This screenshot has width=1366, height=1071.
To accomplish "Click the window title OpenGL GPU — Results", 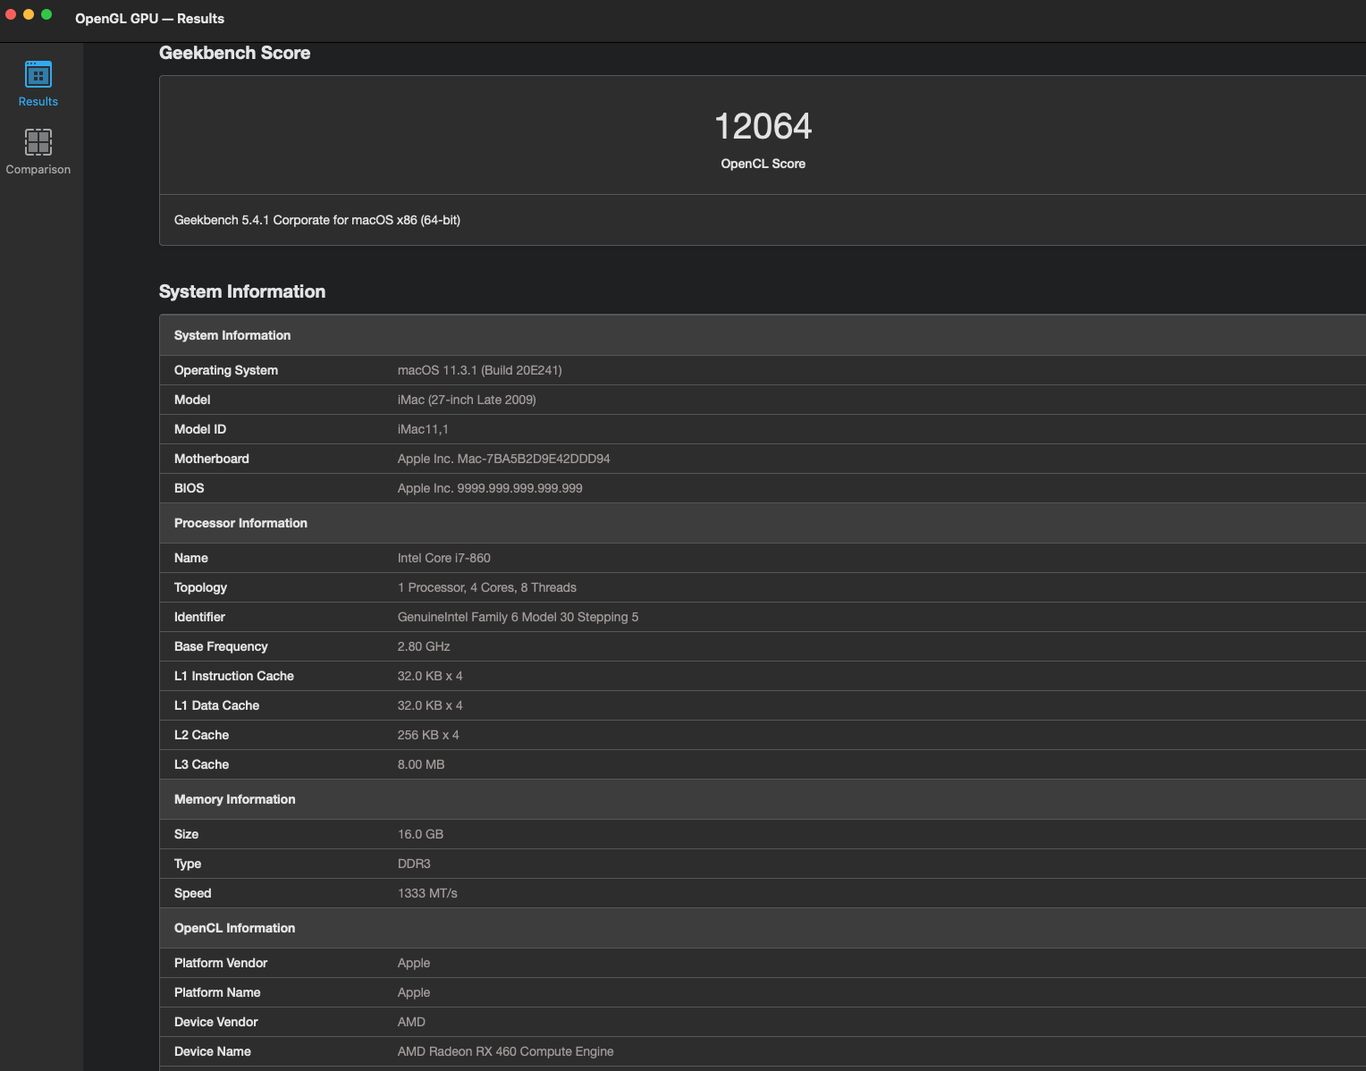I will pos(149,19).
